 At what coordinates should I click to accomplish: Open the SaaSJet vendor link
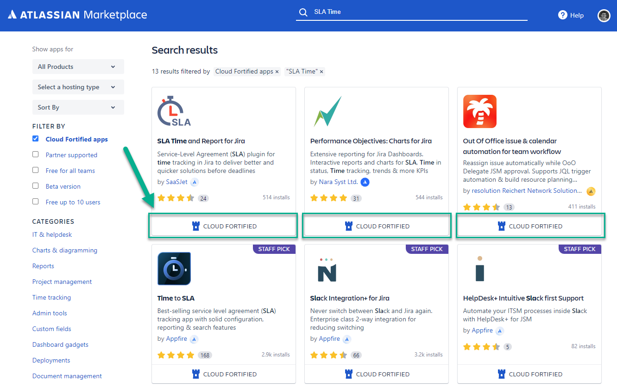point(176,182)
